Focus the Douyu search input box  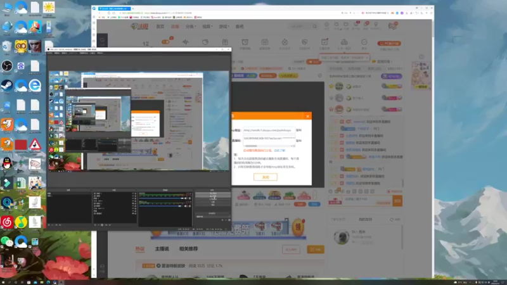coord(300,26)
